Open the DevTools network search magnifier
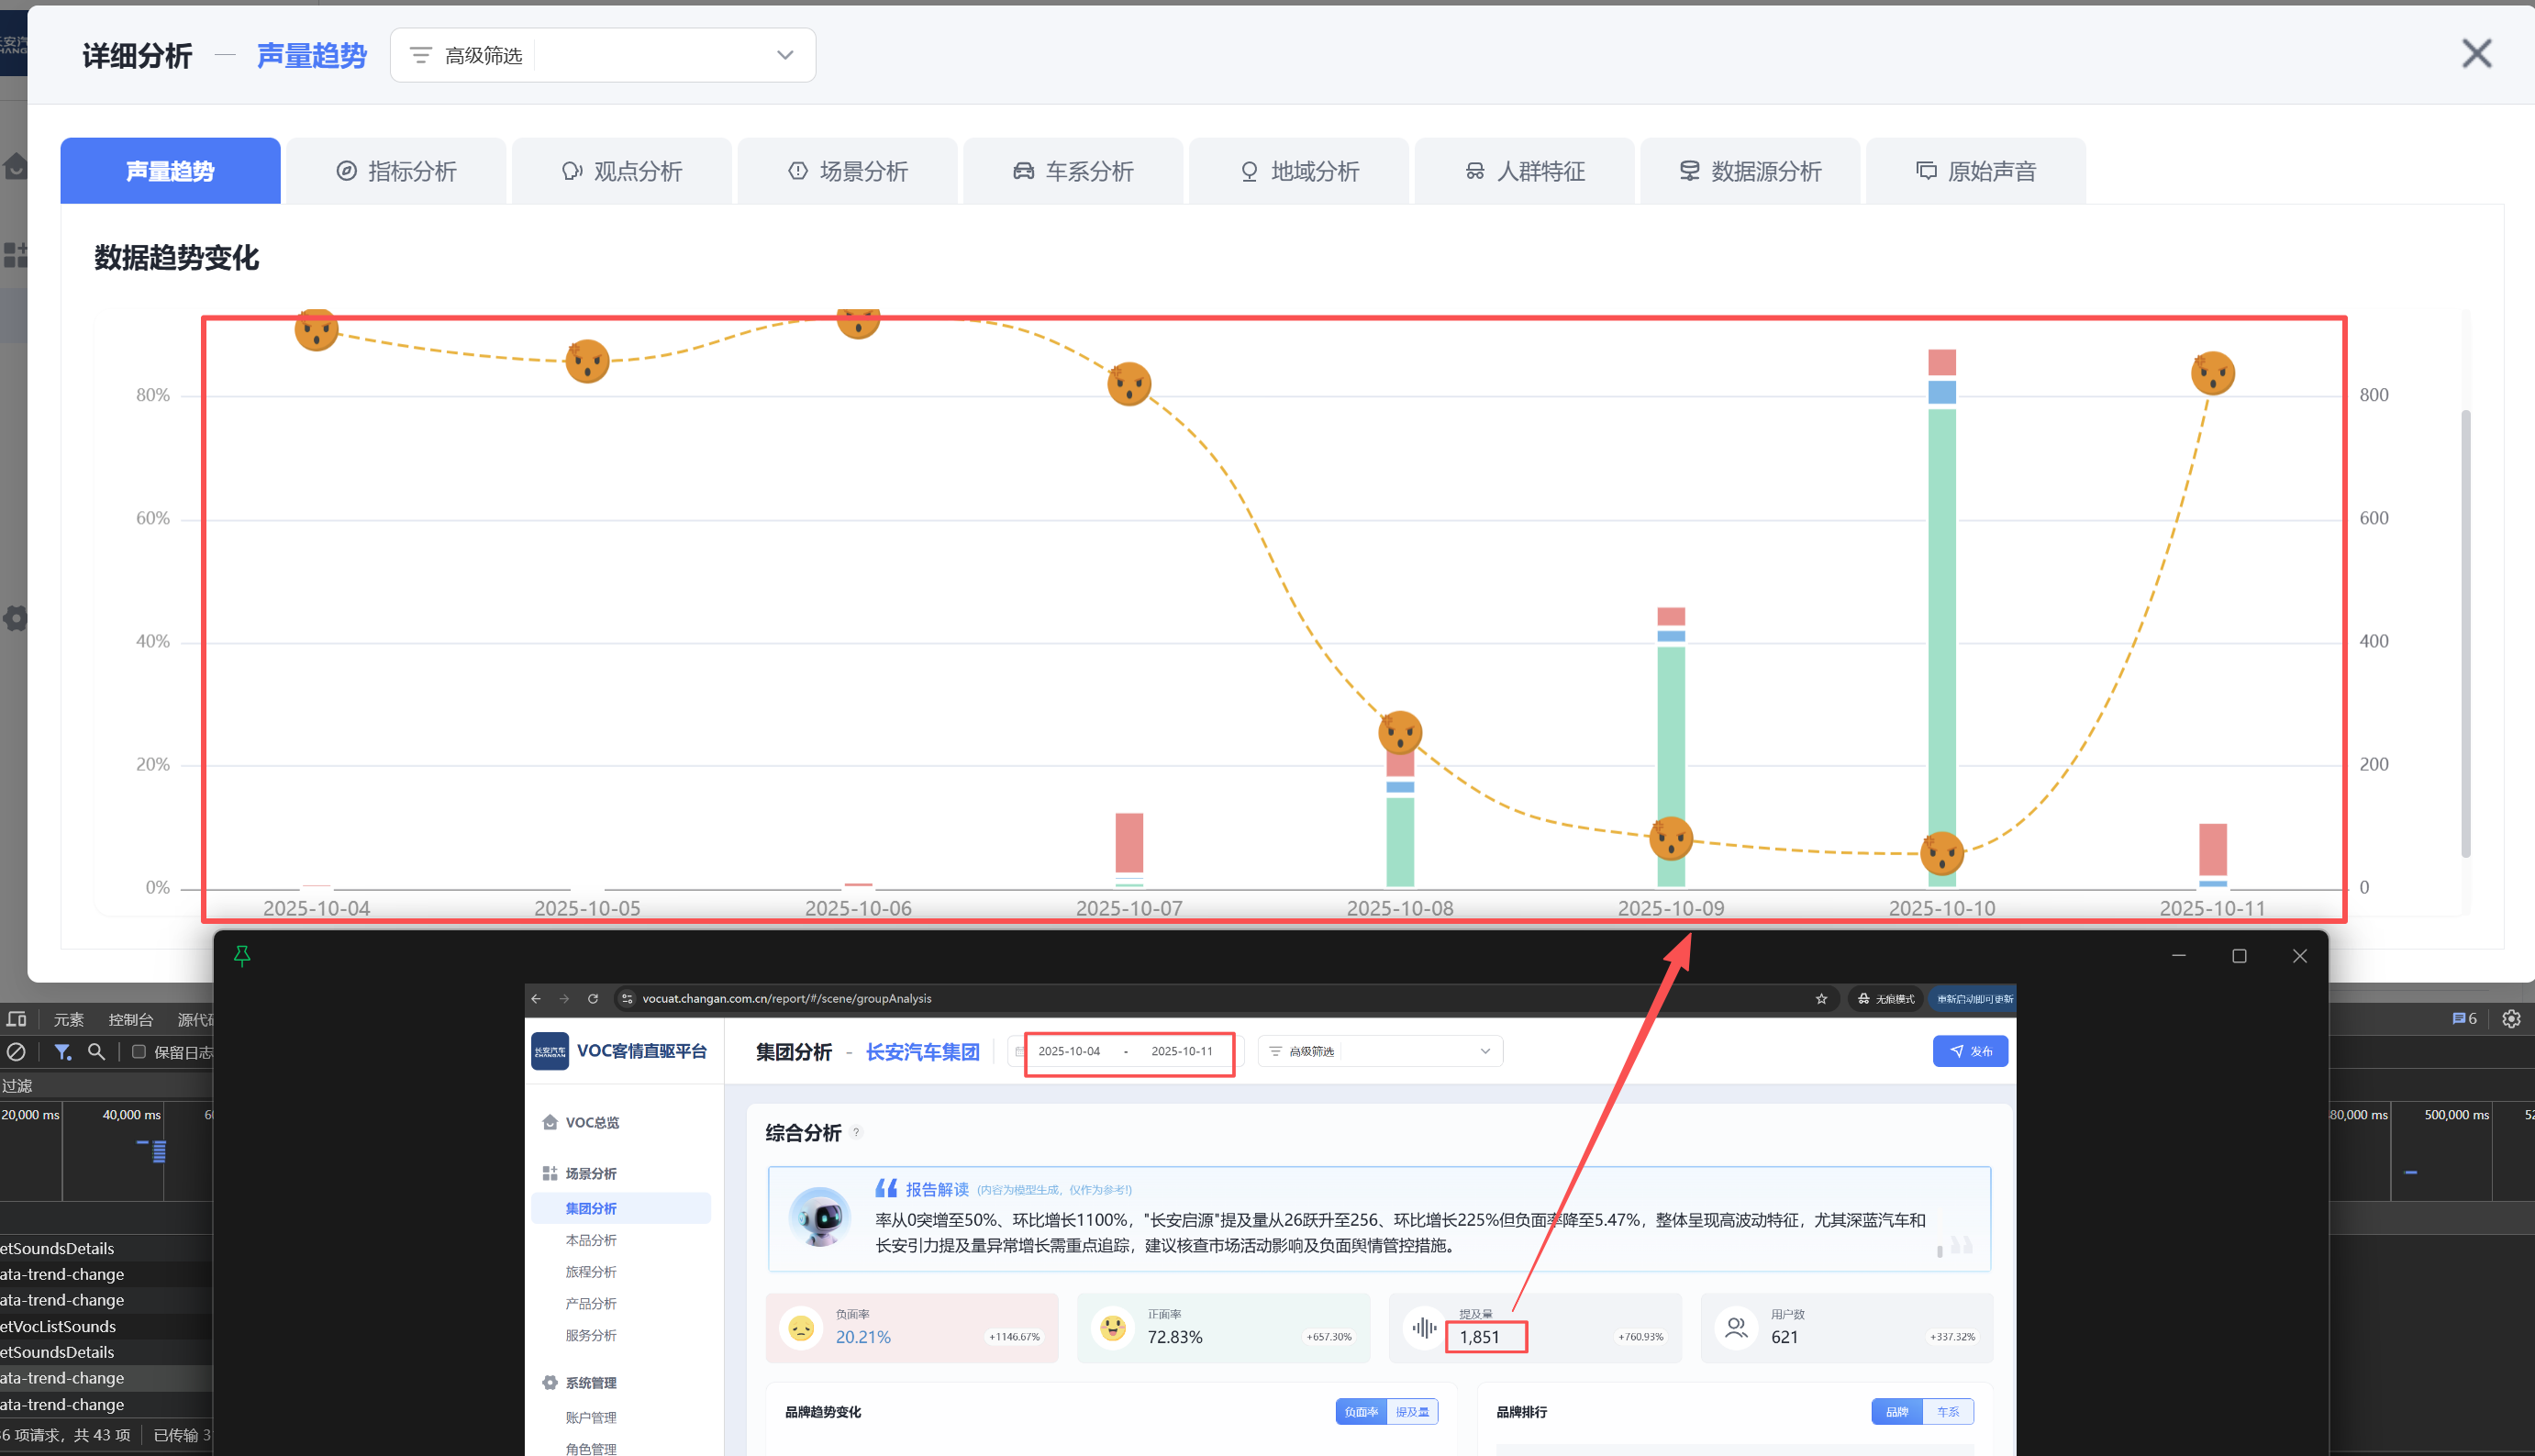This screenshot has height=1456, width=2535. [97, 1052]
